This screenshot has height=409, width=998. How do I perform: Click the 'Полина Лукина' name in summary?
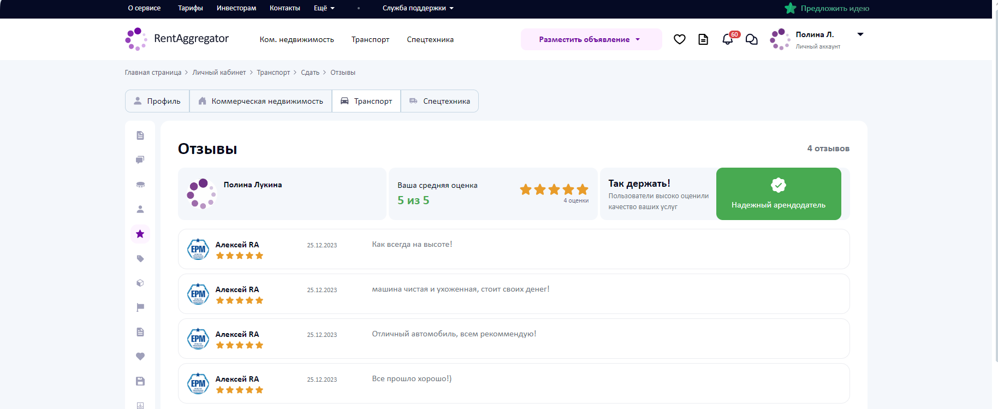click(x=253, y=185)
